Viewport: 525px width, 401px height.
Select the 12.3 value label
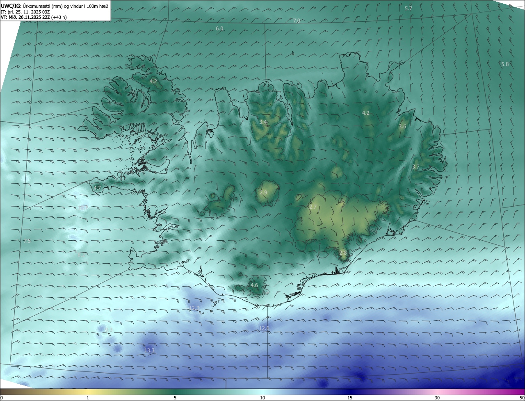coord(194,308)
